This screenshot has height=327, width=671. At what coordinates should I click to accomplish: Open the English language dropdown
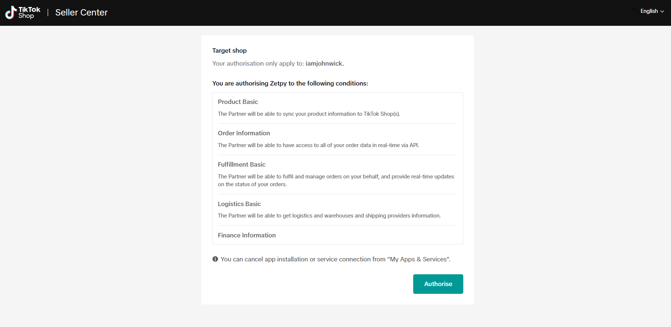(650, 11)
